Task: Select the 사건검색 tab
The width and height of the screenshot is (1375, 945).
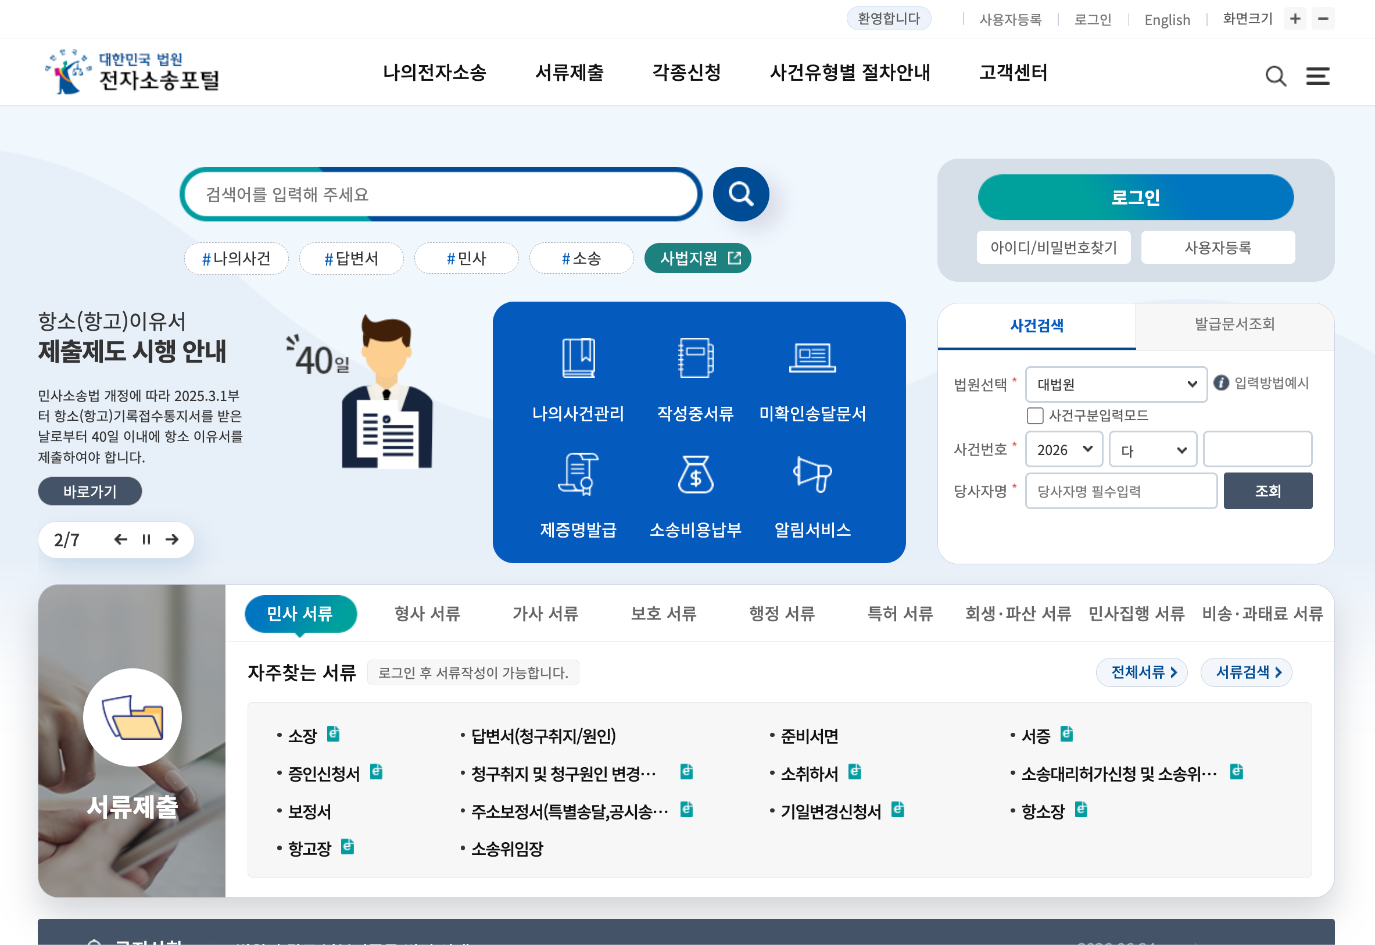Action: [1036, 325]
